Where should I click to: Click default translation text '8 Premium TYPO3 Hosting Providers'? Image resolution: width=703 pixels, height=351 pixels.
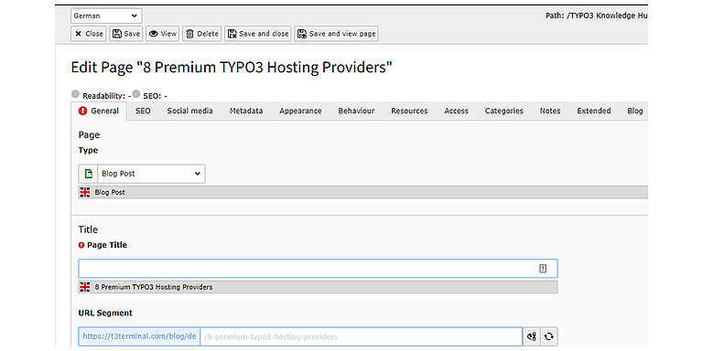pos(154,287)
